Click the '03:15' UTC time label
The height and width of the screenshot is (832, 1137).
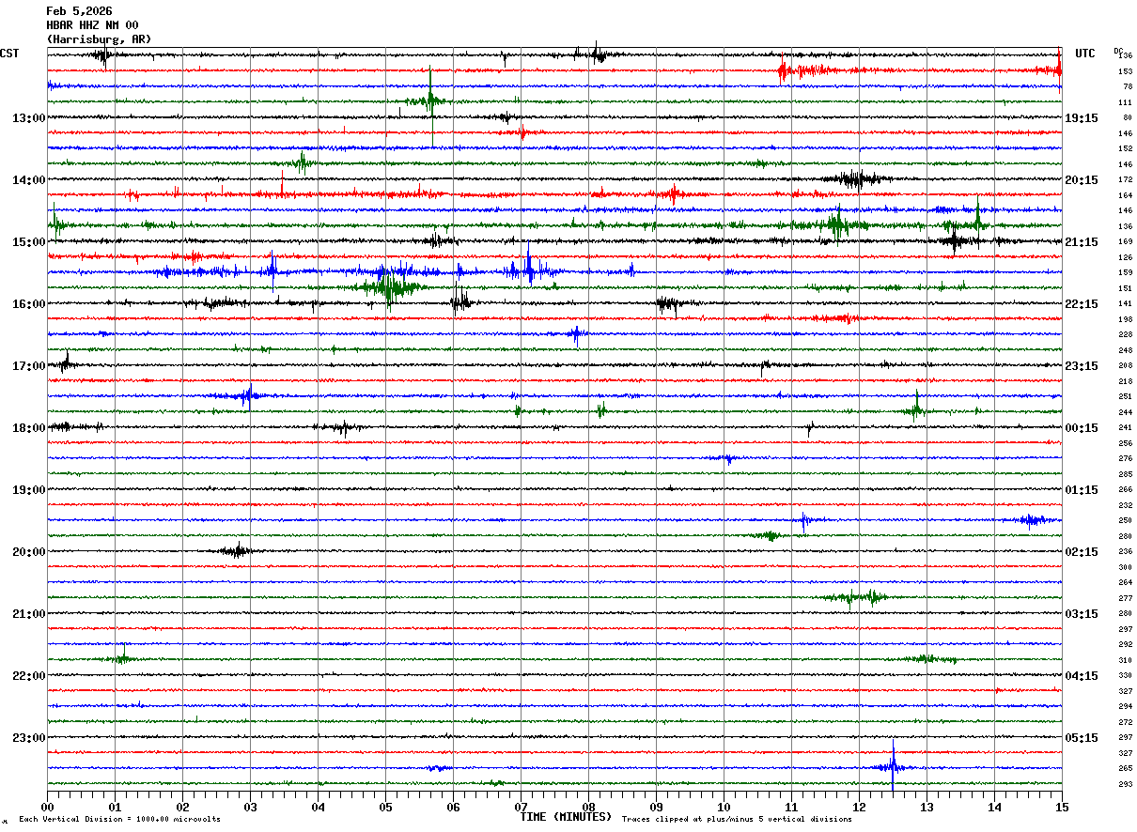coord(1082,614)
